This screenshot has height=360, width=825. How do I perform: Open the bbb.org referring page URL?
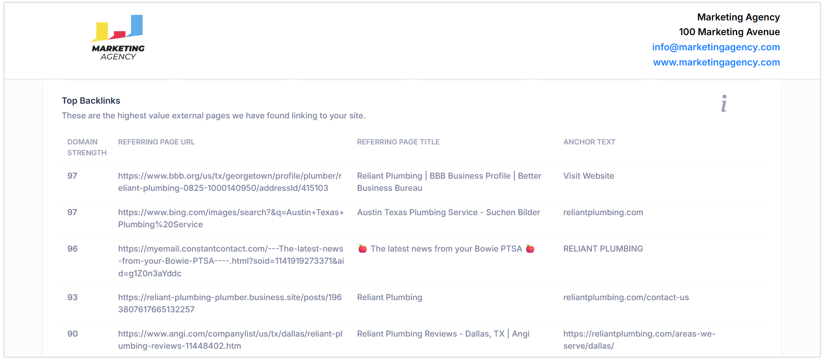click(x=230, y=182)
